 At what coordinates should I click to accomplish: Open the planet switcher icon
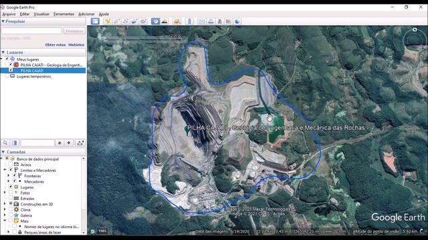coord(177,21)
